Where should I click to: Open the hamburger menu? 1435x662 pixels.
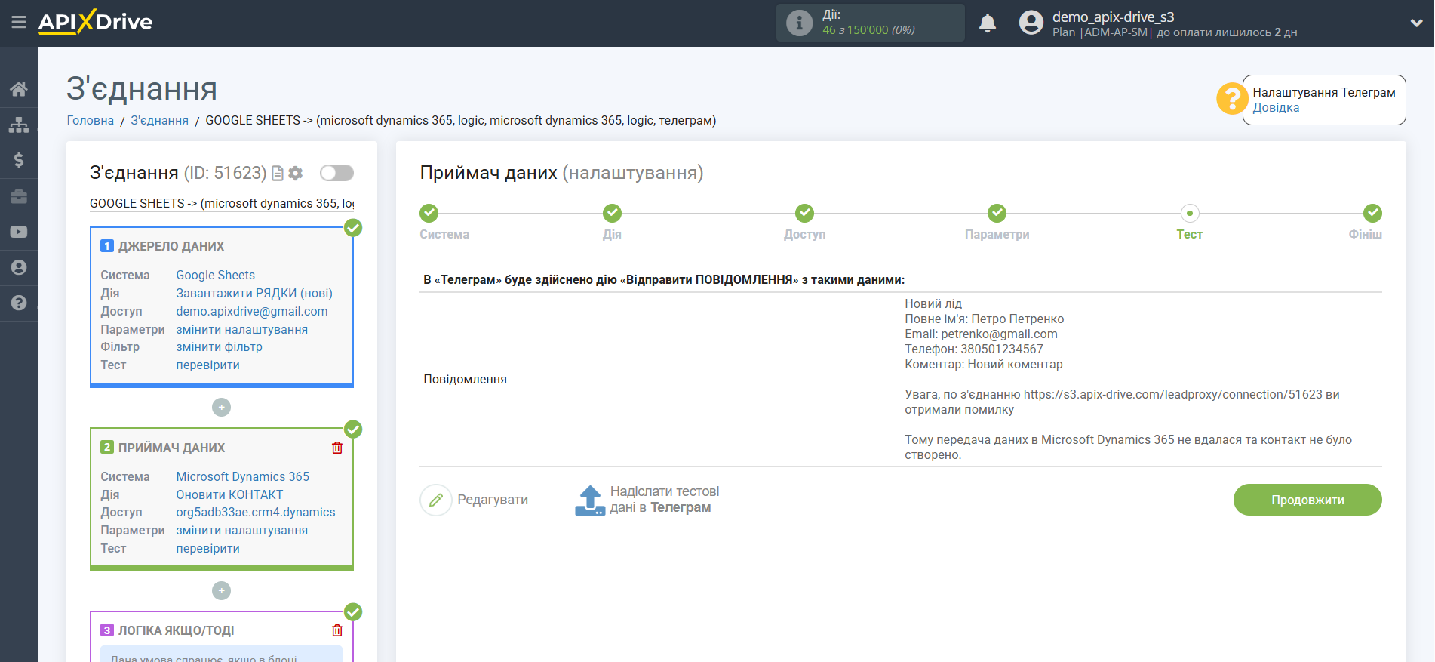coord(19,23)
